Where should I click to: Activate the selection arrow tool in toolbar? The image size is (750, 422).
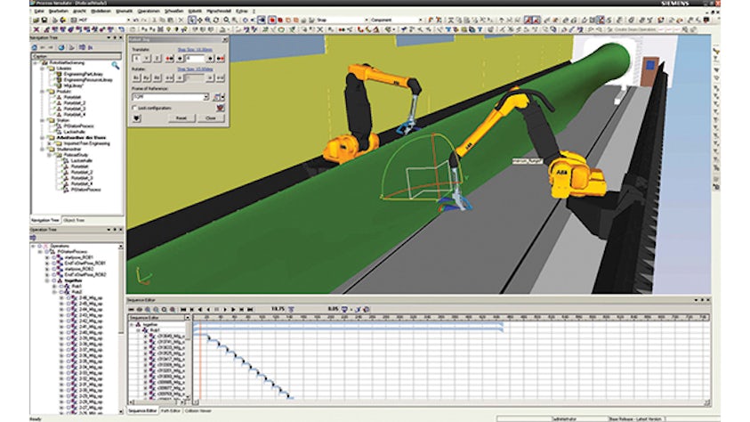coord(192,20)
